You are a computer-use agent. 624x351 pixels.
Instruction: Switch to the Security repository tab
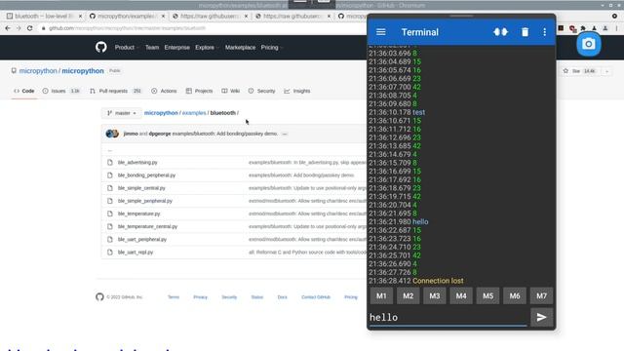261,91
